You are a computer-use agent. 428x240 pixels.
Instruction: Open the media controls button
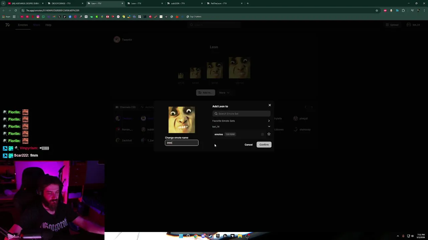pyautogui.click(x=412, y=10)
